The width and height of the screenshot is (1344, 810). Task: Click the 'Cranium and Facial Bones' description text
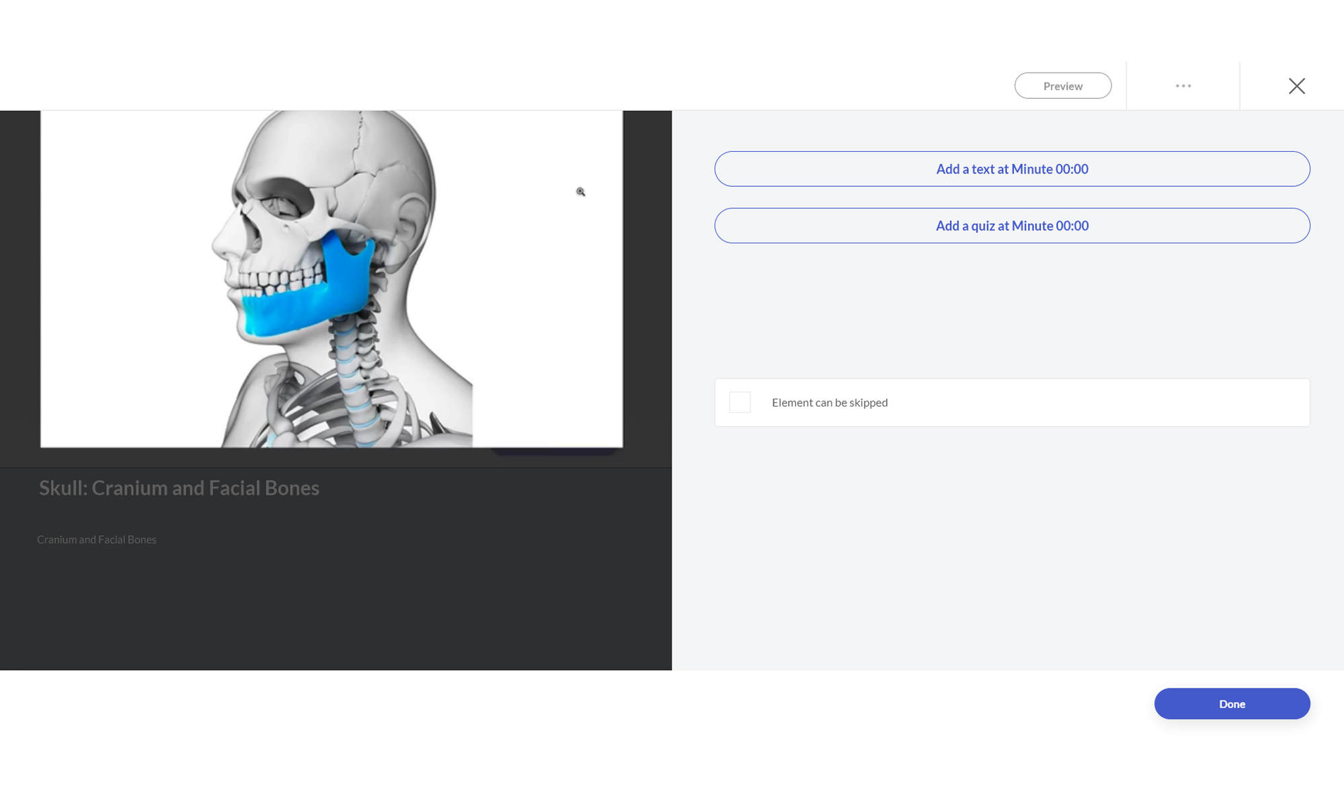pyautogui.click(x=96, y=540)
